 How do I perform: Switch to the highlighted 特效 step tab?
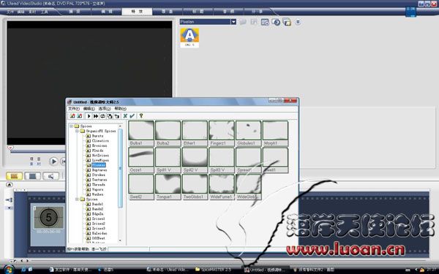(x=137, y=12)
